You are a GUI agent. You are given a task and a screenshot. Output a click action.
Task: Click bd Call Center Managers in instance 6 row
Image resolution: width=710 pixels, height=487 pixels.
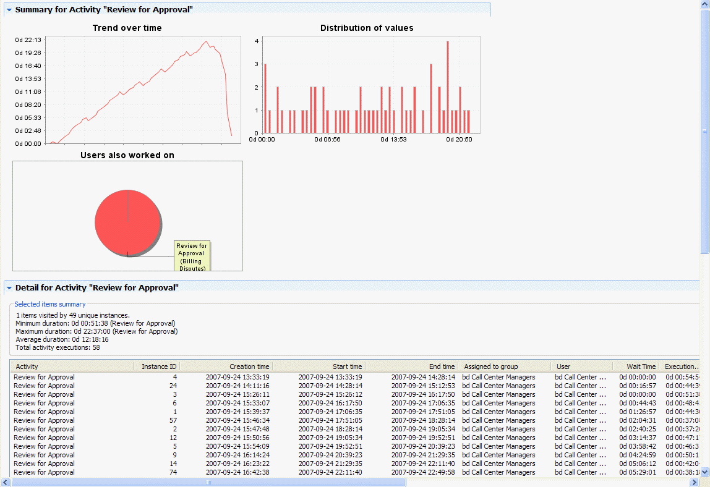coord(498,403)
